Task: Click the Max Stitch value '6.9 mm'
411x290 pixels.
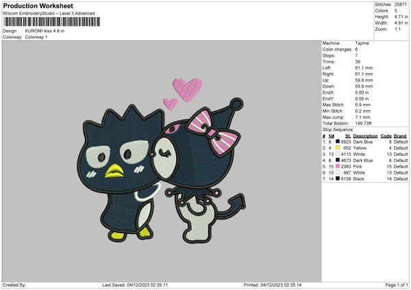Action: coord(363,105)
